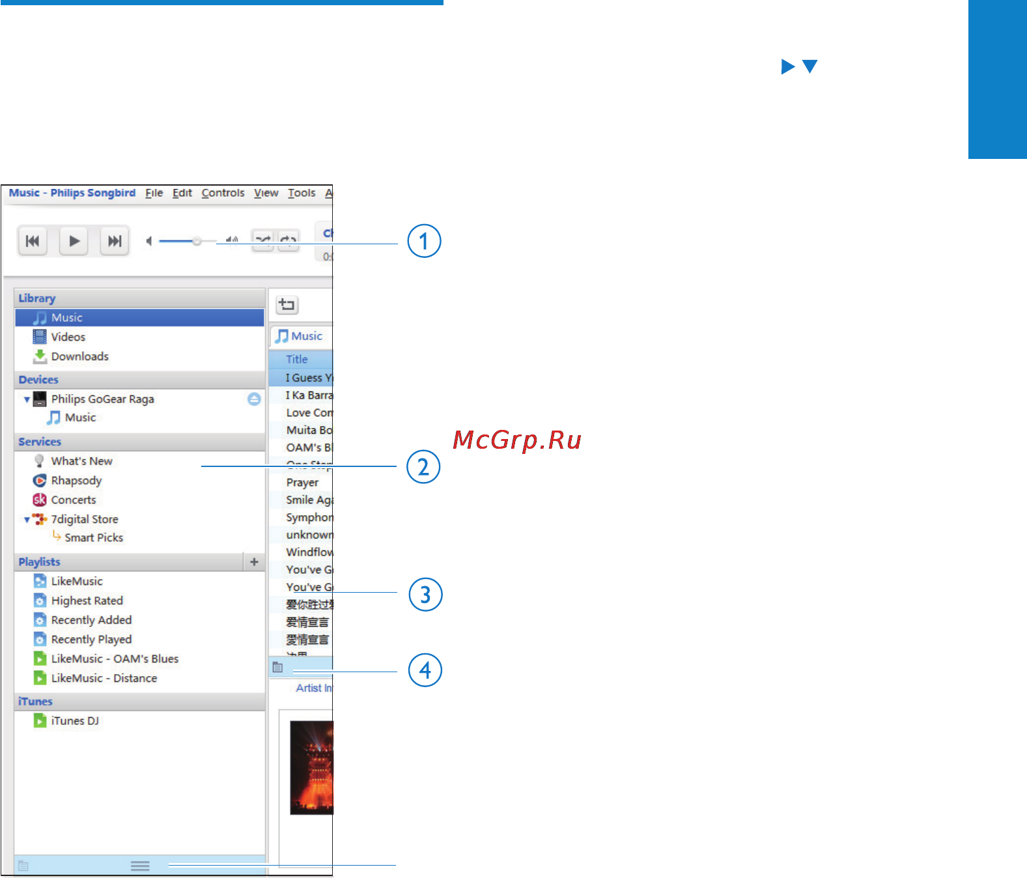Toggle the service pane icon at bottom left
The width and height of the screenshot is (1027, 878).
click(x=23, y=866)
